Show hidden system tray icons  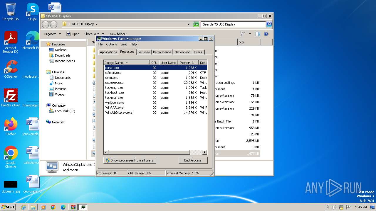click(x=328, y=207)
